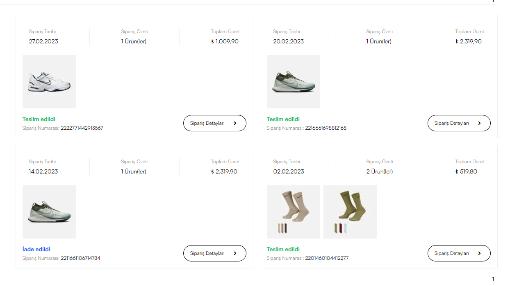Click the blue İade edildi status label

(36, 249)
